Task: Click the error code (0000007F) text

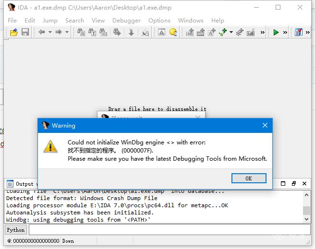Action: [x=137, y=151]
